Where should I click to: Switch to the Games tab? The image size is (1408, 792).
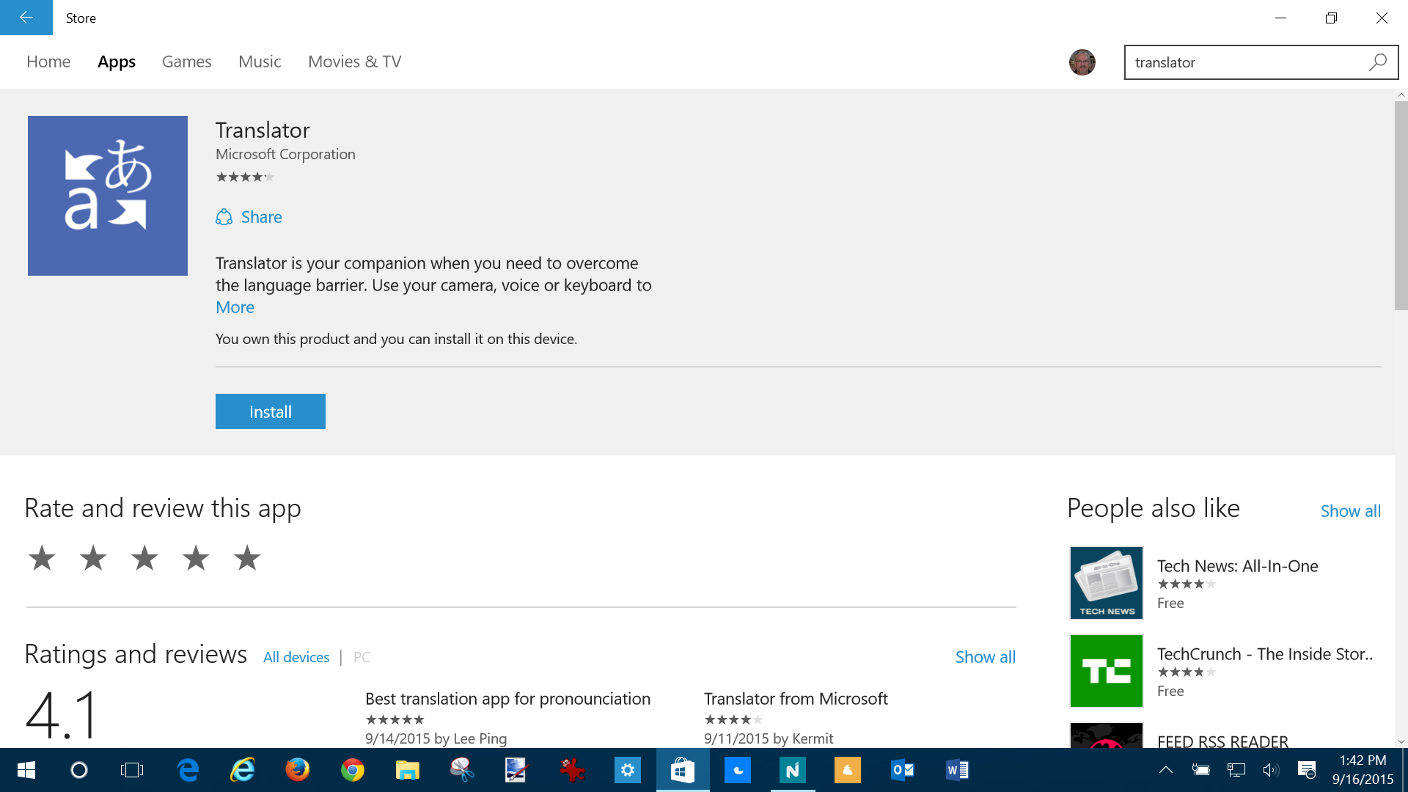(186, 62)
